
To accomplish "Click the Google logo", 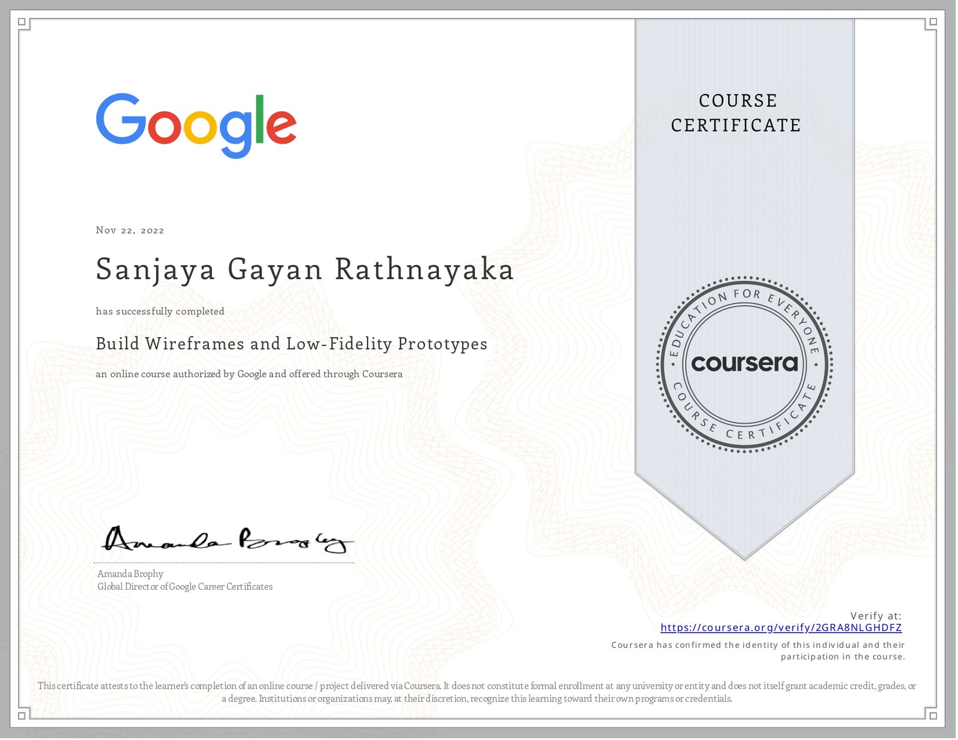I will pyautogui.click(x=196, y=126).
